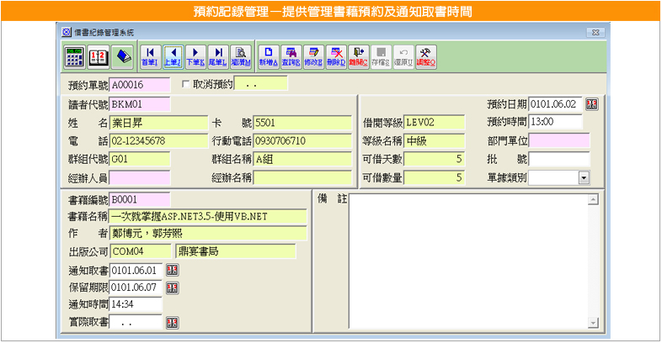Screen dimensions: 662x343
Task: Tick the 取消預約 checkbox
Action: (186, 84)
